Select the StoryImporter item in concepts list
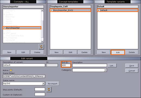 click(x=22, y=28)
